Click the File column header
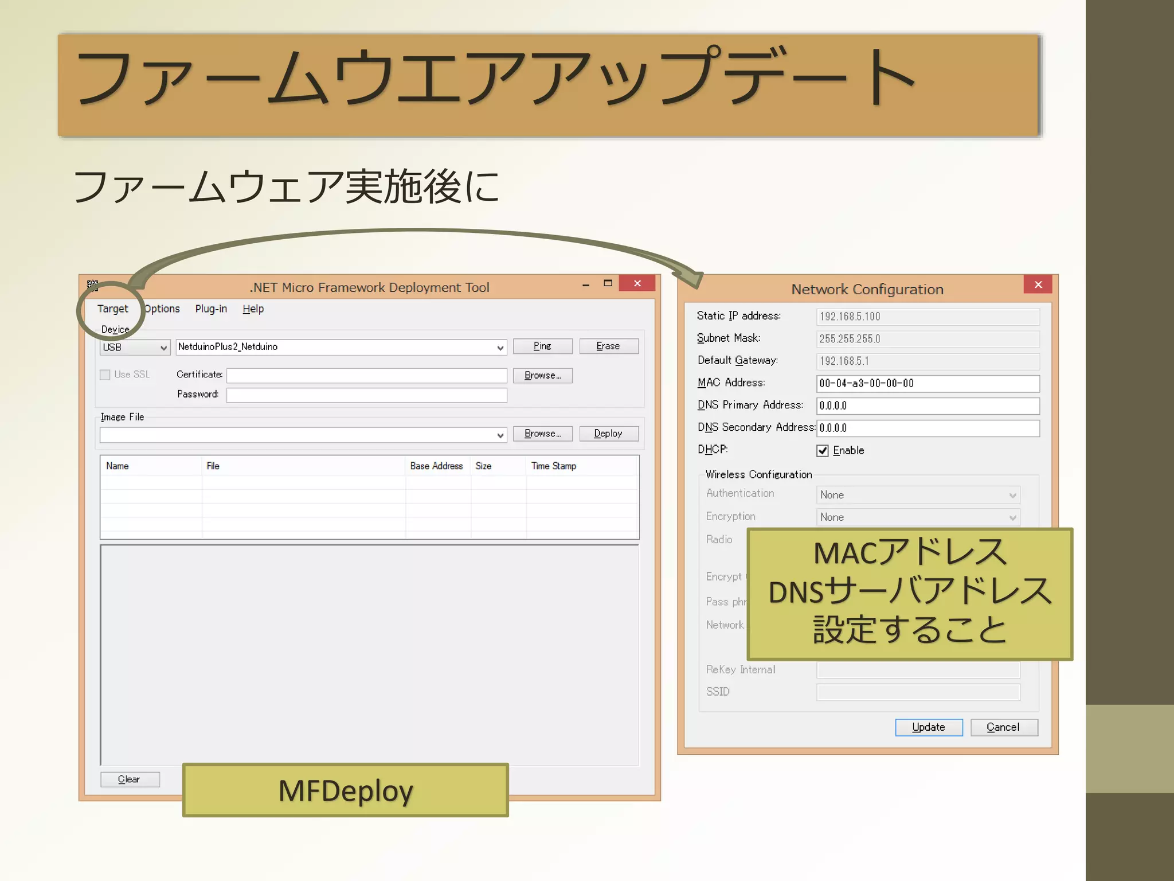This screenshot has height=881, width=1174. (304, 466)
